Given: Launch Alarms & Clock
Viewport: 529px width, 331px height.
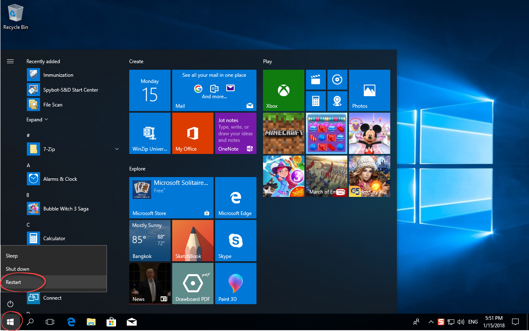Looking at the screenshot, I should pos(72,179).
